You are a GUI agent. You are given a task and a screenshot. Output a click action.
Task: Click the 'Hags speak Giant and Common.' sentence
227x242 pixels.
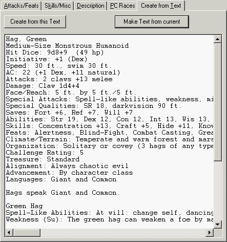coord(63,193)
